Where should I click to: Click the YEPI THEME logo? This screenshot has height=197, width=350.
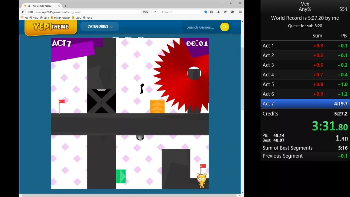[51, 27]
